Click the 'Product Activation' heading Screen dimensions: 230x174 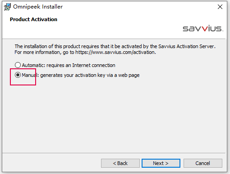(33, 19)
